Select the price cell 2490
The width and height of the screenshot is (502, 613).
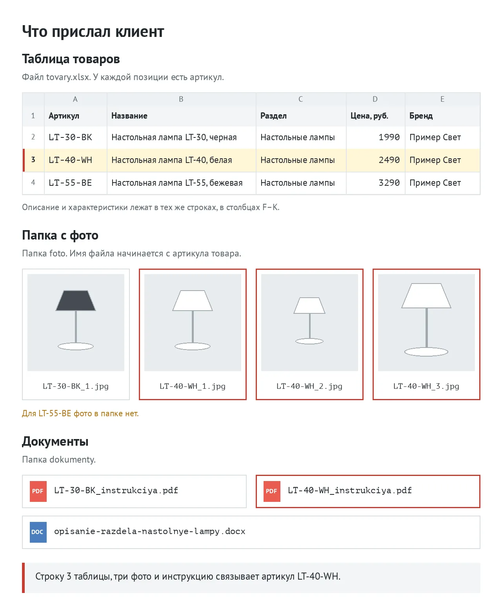[x=376, y=160]
